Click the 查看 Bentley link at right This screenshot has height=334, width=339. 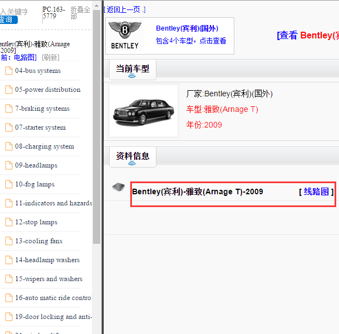(x=308, y=35)
